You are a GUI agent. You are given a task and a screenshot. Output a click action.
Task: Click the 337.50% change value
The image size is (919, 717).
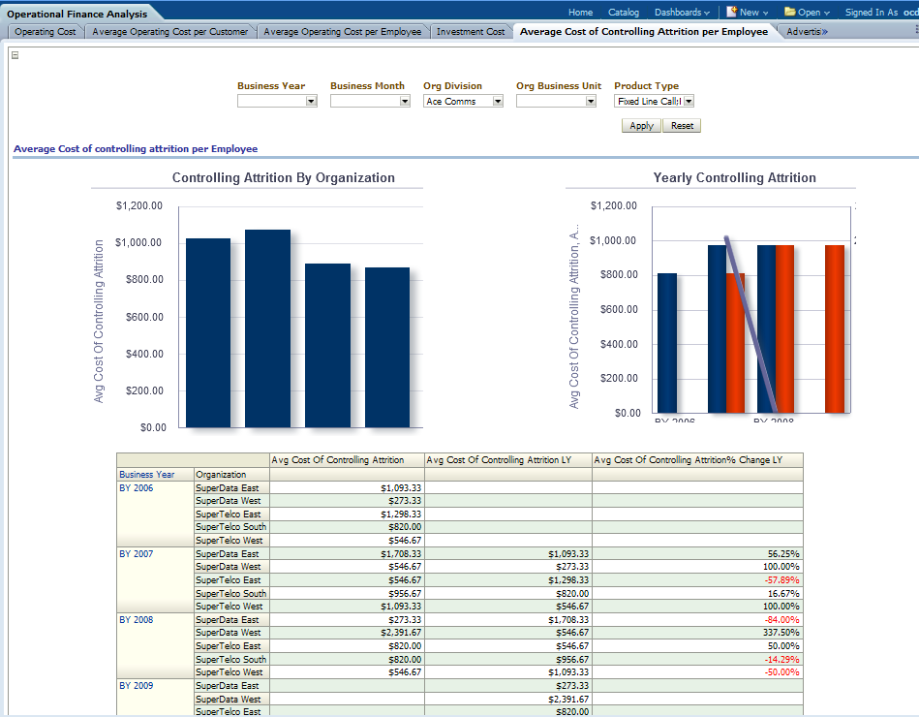point(782,633)
